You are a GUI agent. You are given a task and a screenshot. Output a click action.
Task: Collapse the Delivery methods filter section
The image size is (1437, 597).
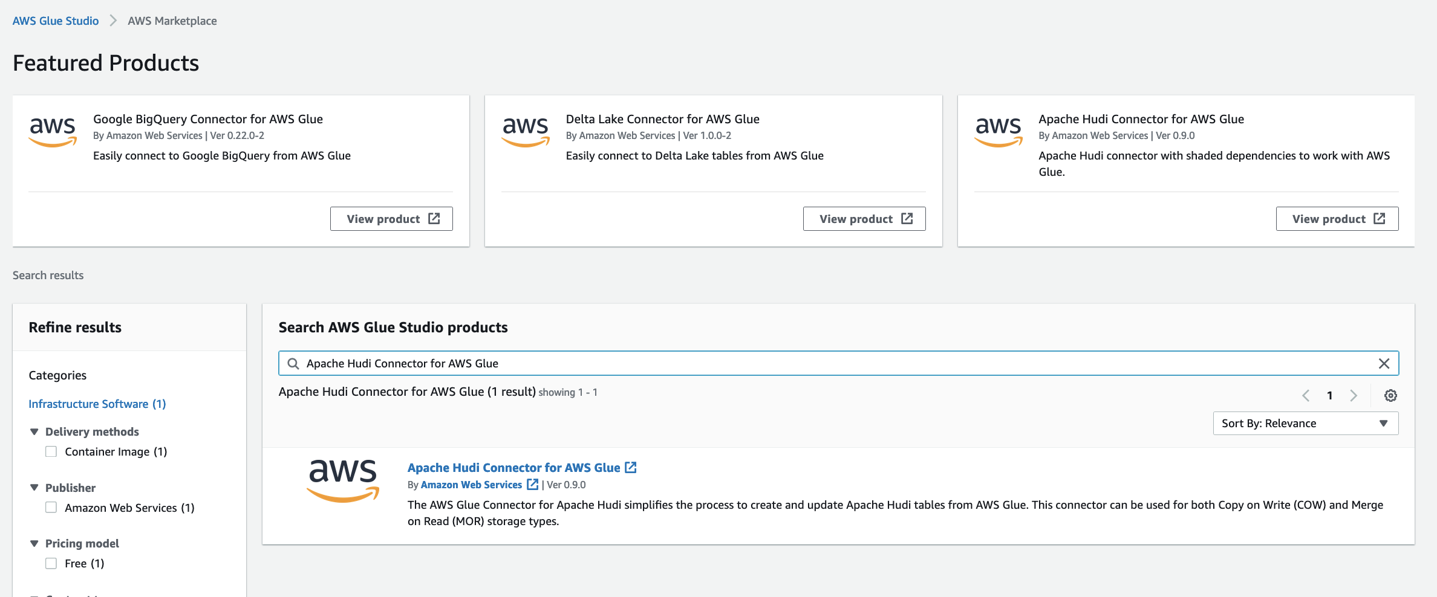(34, 431)
